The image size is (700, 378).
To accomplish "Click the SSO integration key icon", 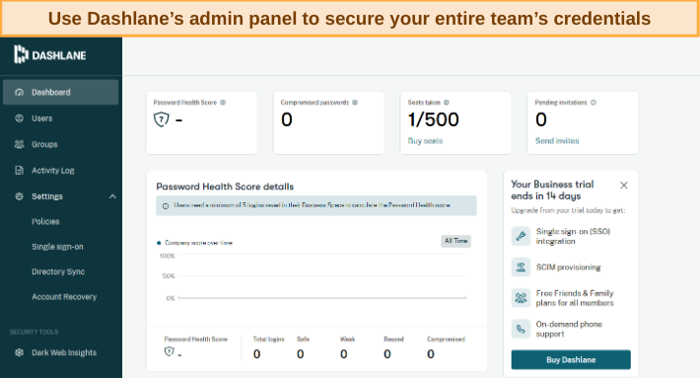I will point(521,236).
